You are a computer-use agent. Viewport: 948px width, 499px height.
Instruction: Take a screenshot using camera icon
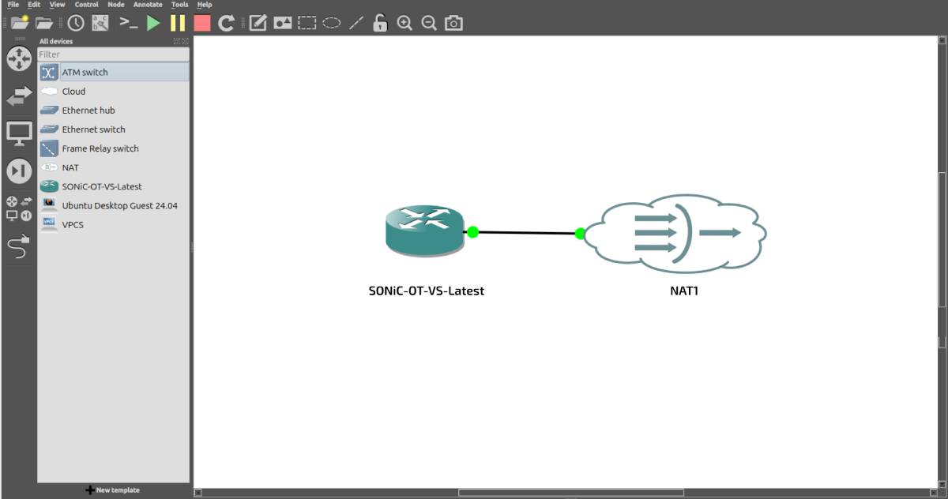[x=453, y=23]
